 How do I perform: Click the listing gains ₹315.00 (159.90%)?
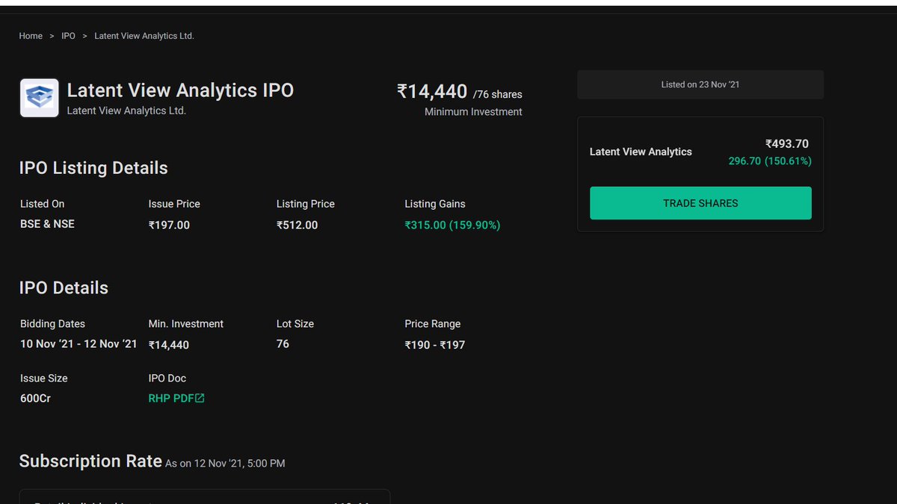point(453,225)
